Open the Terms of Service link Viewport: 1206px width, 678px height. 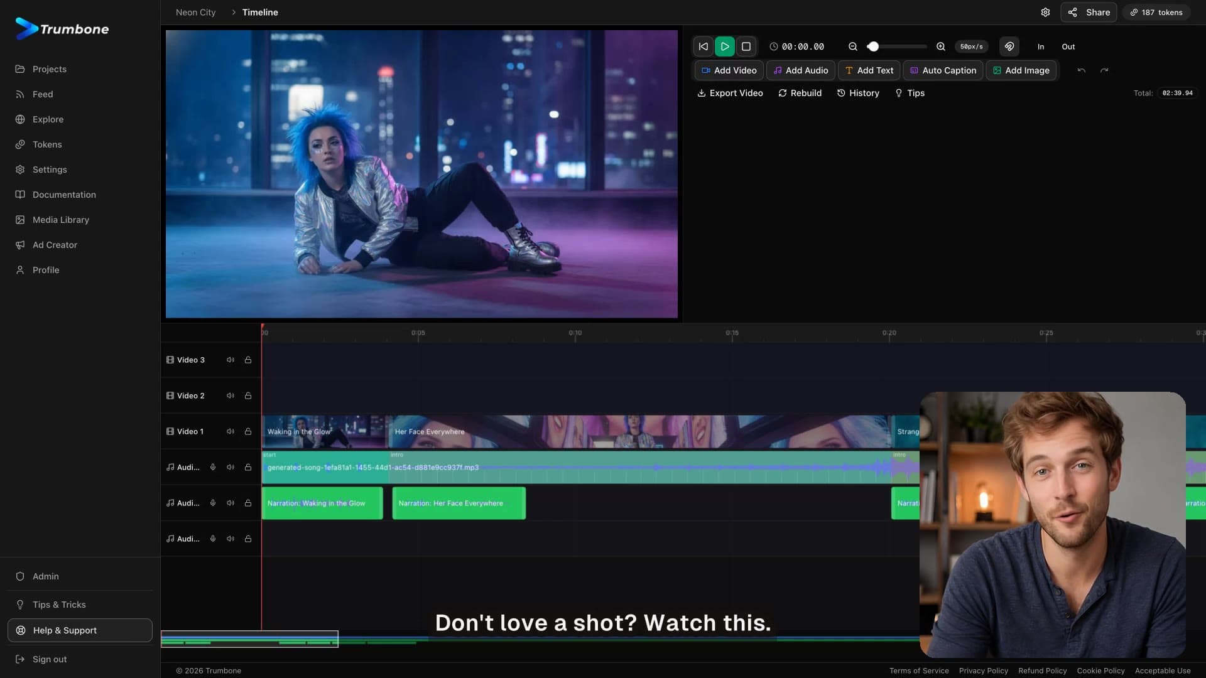click(919, 670)
